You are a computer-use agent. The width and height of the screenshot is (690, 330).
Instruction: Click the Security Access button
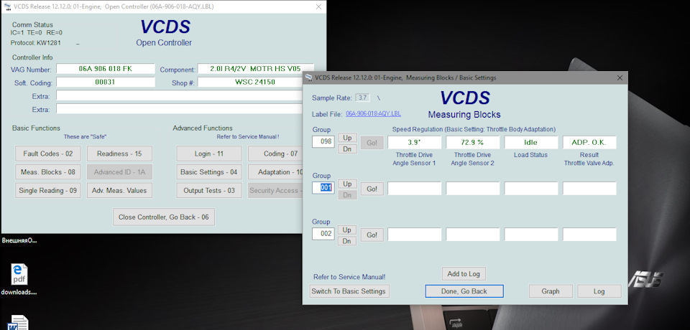coord(275,191)
